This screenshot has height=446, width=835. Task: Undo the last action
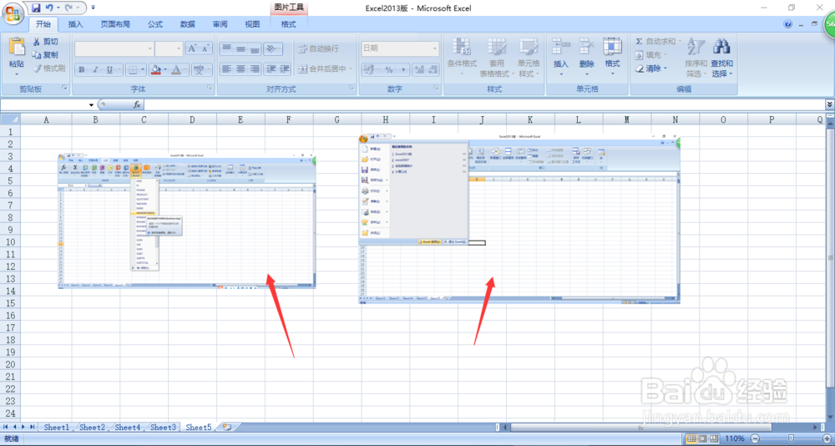click(49, 8)
